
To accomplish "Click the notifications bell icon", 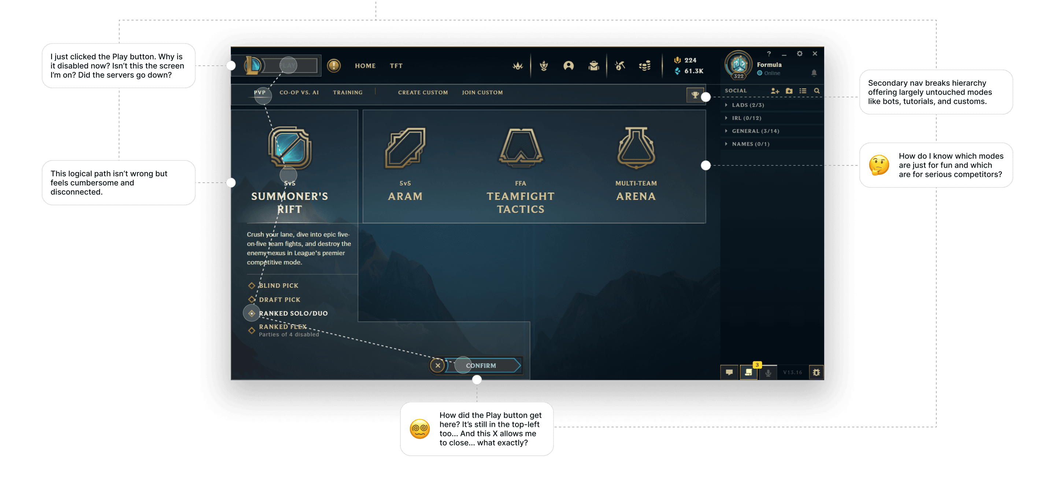I will point(814,73).
